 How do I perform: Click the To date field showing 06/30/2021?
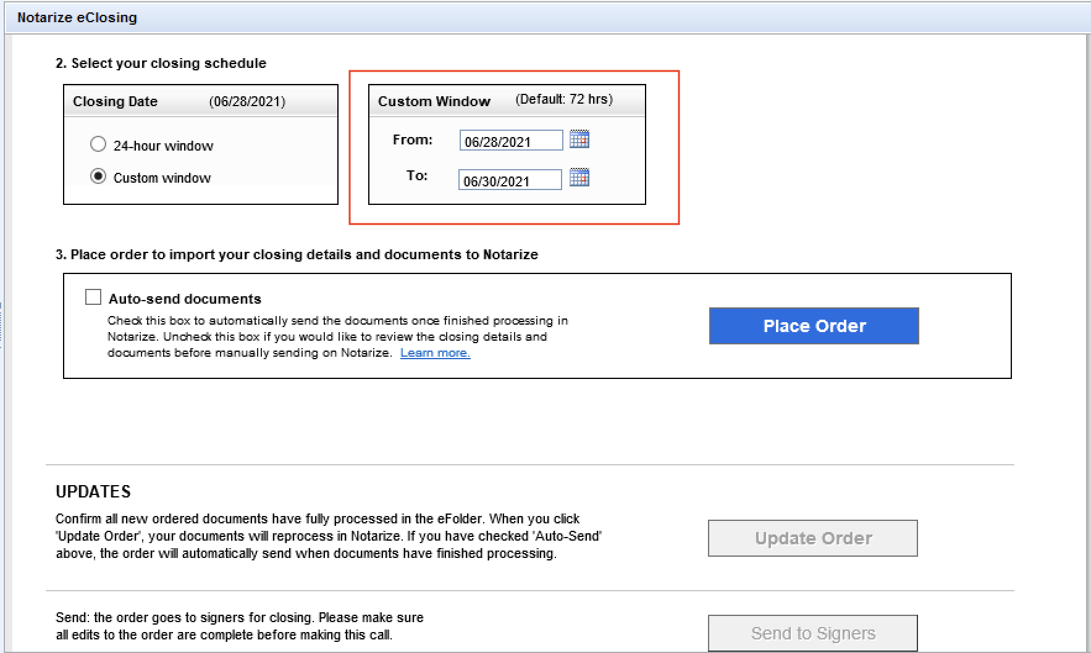pos(510,180)
